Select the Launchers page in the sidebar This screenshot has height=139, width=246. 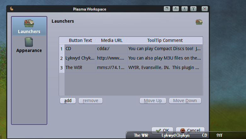coord(29,26)
